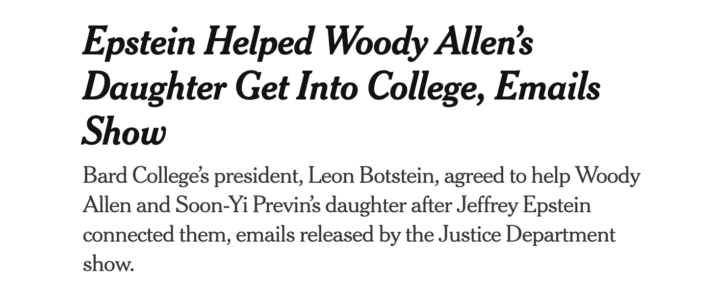The image size is (722, 297).
Task: Click the summary's last word "show."
Action: pyautogui.click(x=108, y=264)
